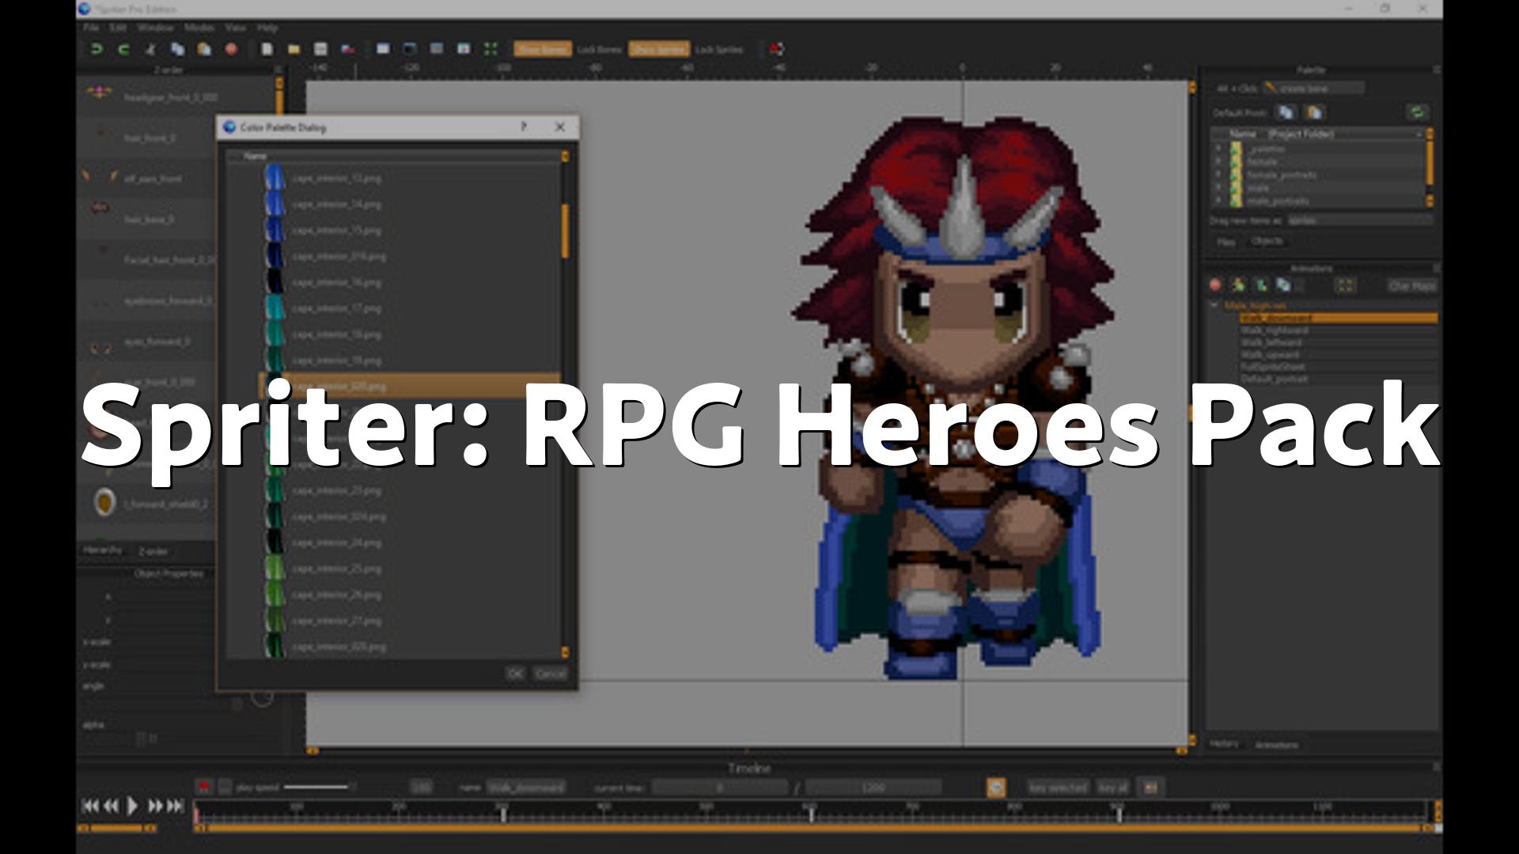1519x854 pixels.
Task: Click the New Project blank page icon
Action: 267,49
